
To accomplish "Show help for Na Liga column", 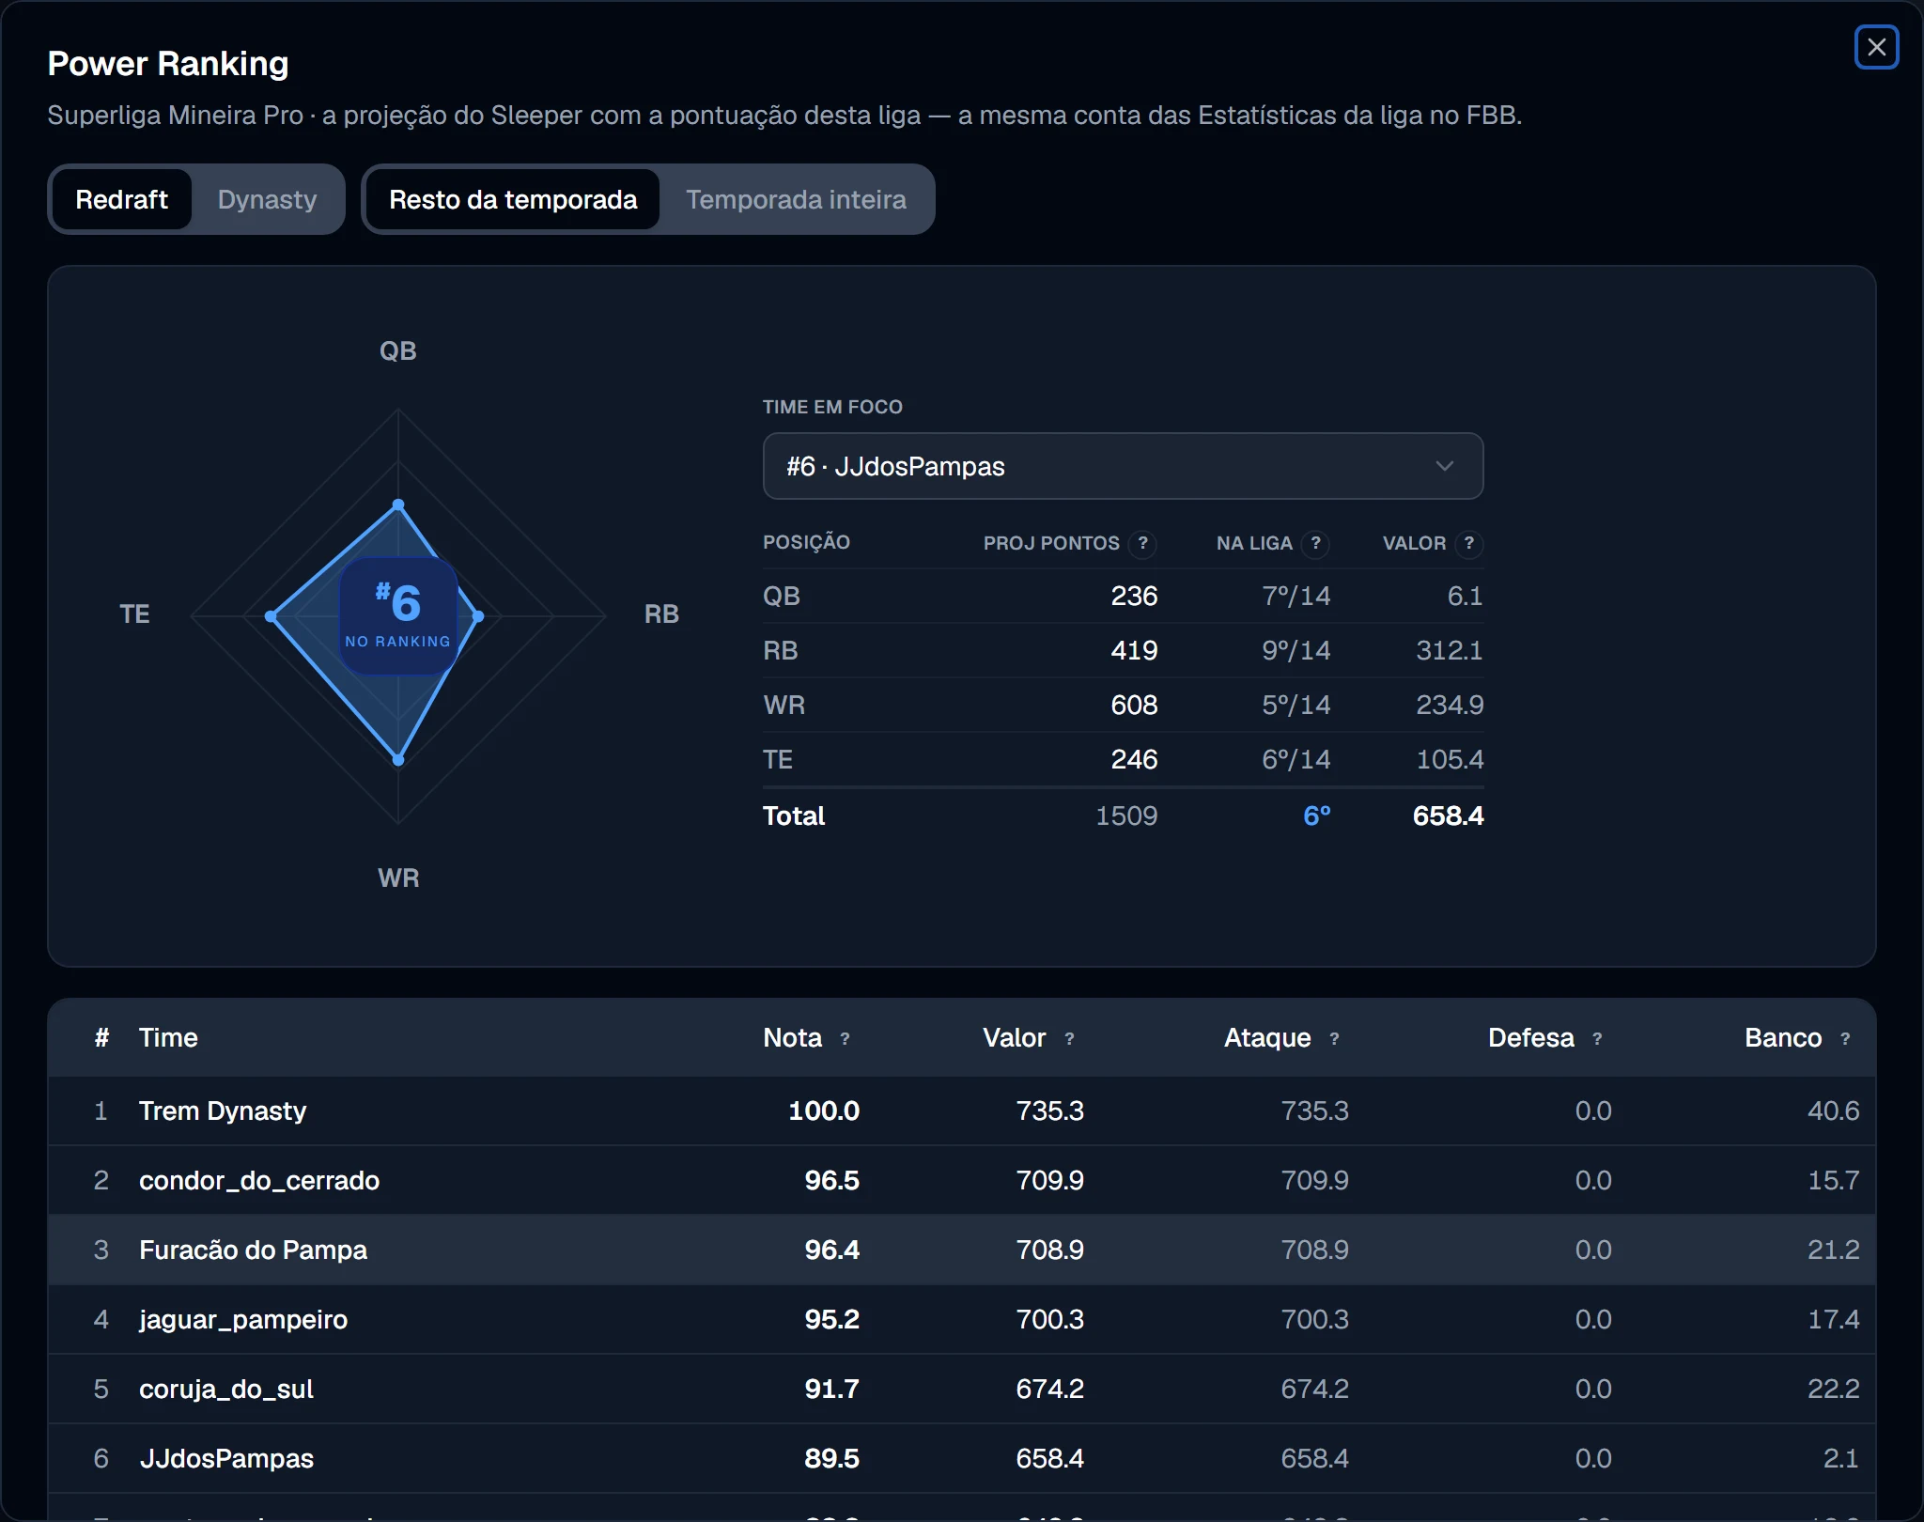I will tap(1315, 543).
